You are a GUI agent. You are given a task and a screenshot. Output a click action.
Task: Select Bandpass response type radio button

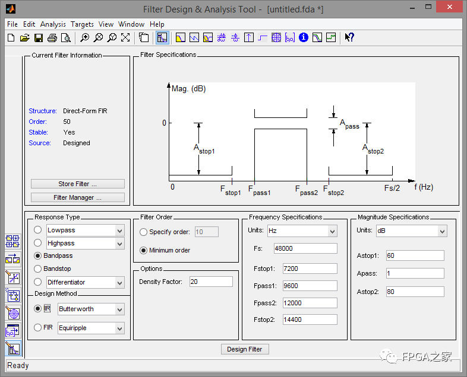click(x=38, y=255)
